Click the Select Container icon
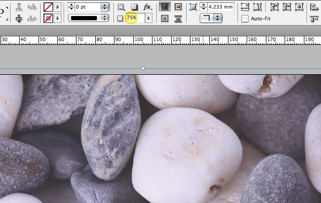 point(19,7)
